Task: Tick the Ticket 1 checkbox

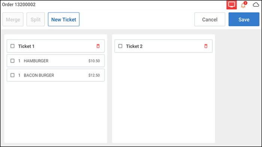Action: [x=12, y=46]
